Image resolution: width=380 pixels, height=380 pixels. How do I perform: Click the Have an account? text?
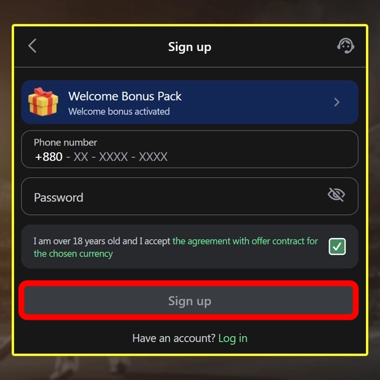(174, 338)
